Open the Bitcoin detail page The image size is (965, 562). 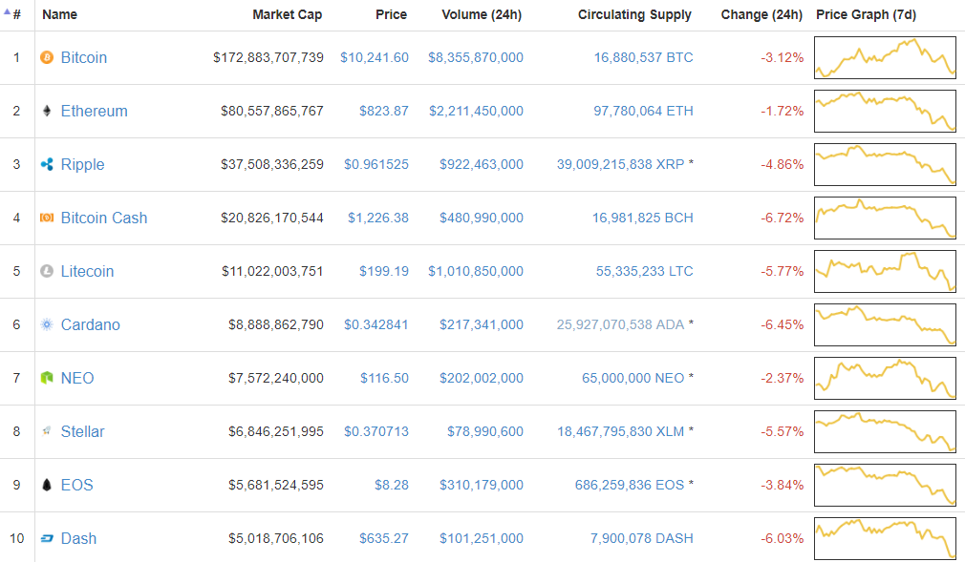[x=83, y=57]
